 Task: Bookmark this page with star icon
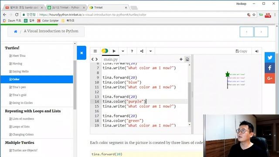click(x=254, y=15)
